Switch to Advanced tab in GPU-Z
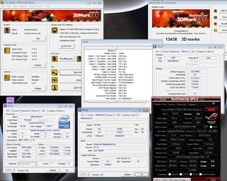The width and height of the screenshot is (227, 181). [x=182, y=104]
